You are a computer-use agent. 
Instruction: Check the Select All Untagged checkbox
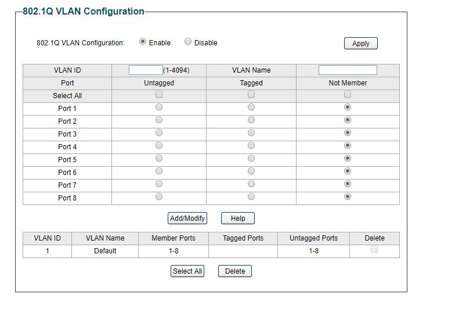(159, 94)
